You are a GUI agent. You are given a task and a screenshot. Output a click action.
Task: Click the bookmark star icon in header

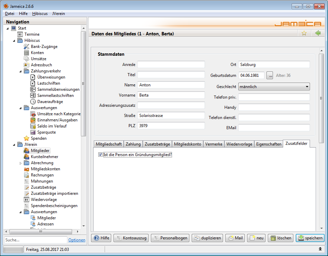click(x=304, y=33)
